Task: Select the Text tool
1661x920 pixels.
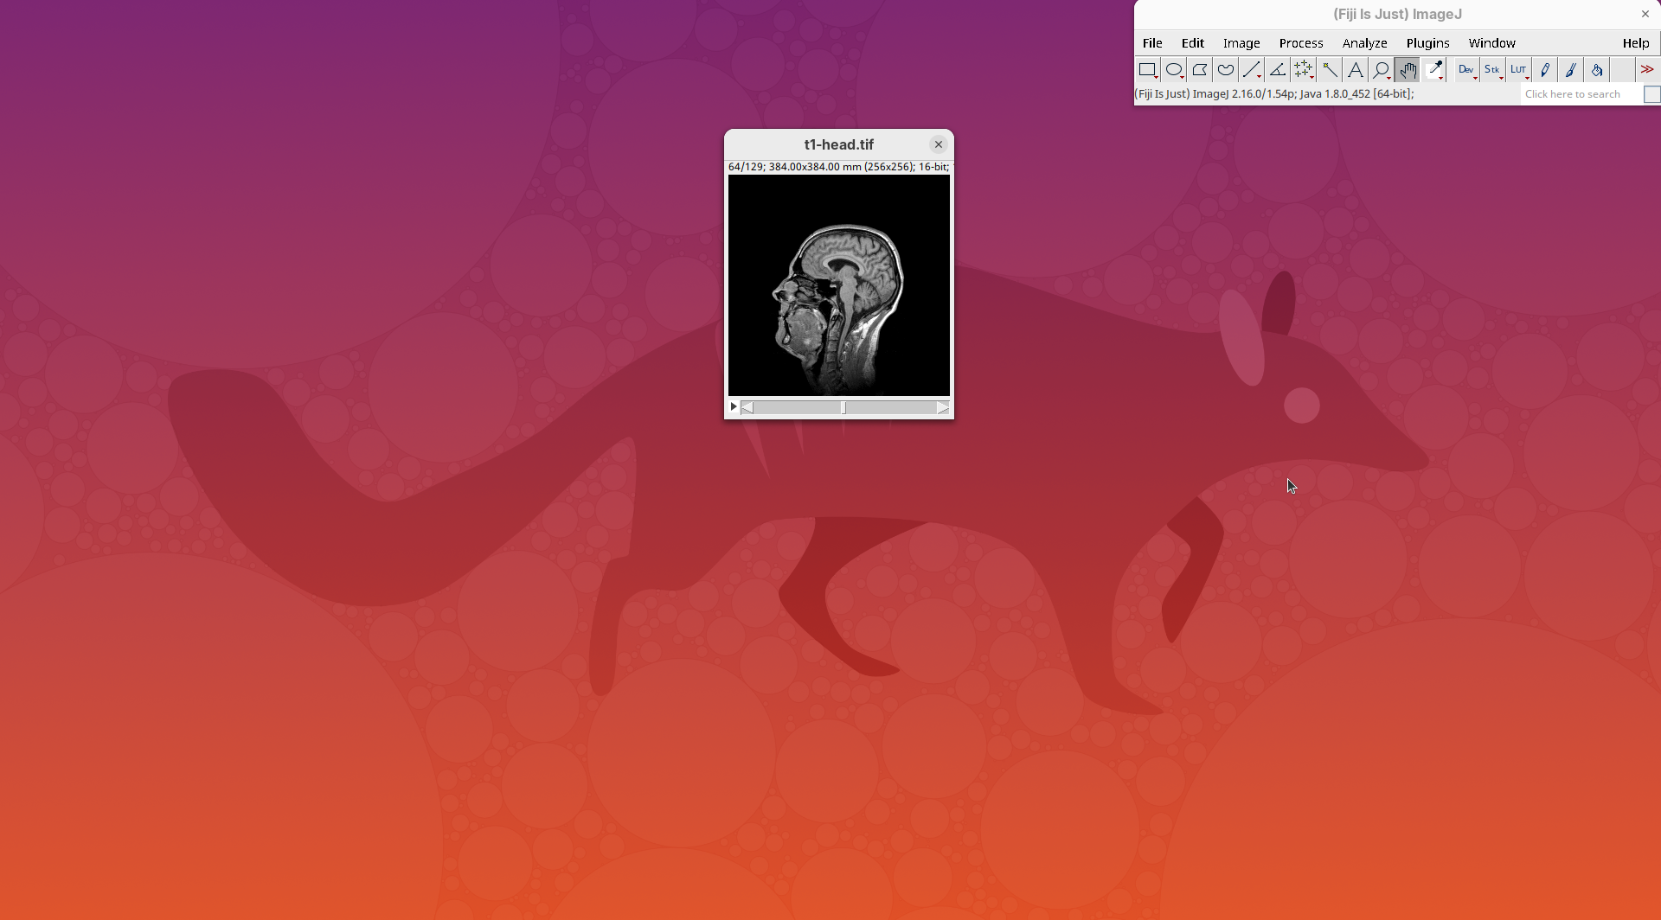Action: click(x=1356, y=70)
